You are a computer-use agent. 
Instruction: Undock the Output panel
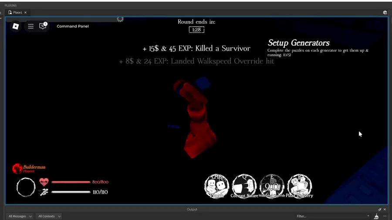coord(380,209)
